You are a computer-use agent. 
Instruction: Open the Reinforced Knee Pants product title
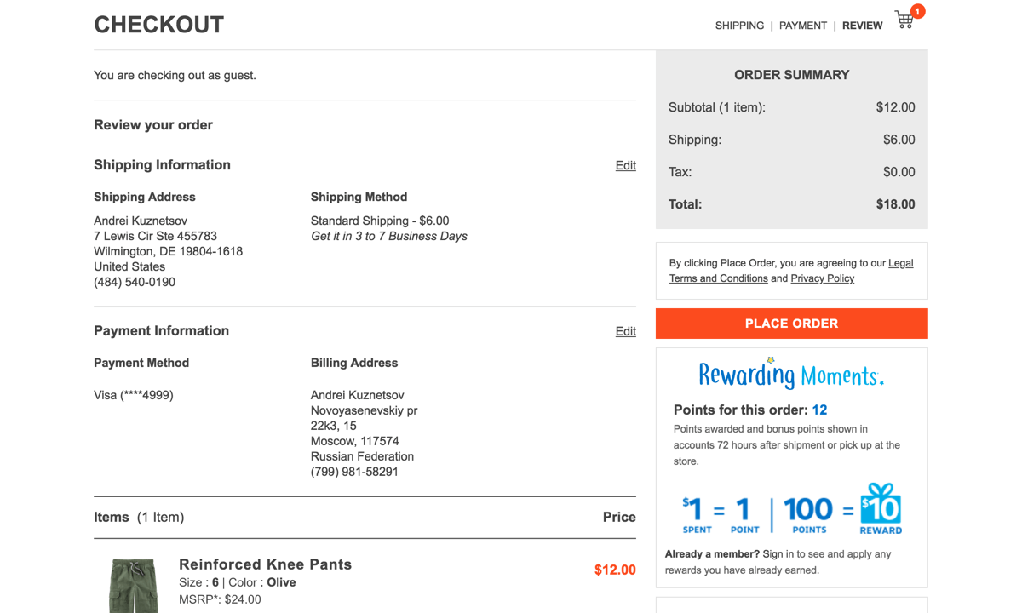click(265, 564)
